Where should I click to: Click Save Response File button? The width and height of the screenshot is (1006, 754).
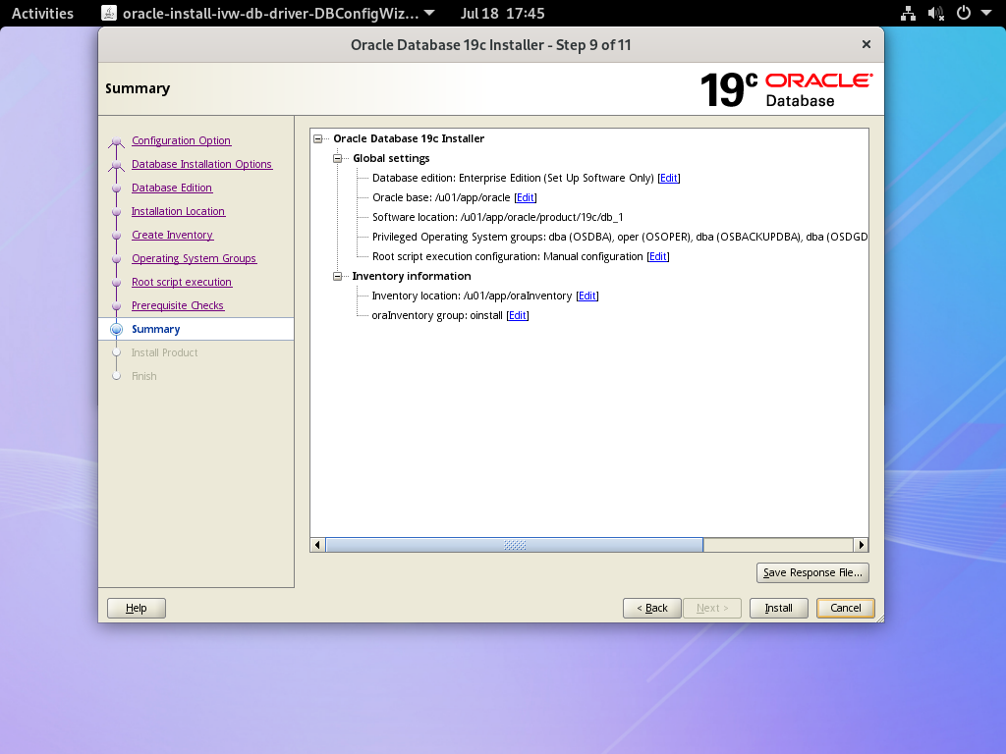812,572
